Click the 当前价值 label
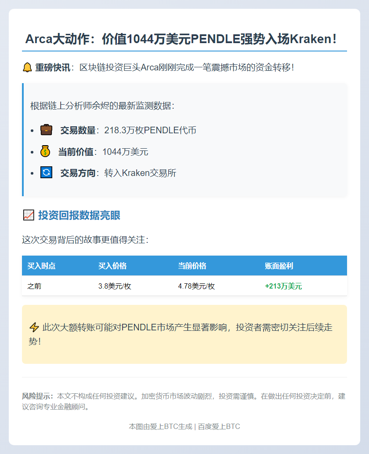Screen dimensions: 369x454 [x=76, y=152]
